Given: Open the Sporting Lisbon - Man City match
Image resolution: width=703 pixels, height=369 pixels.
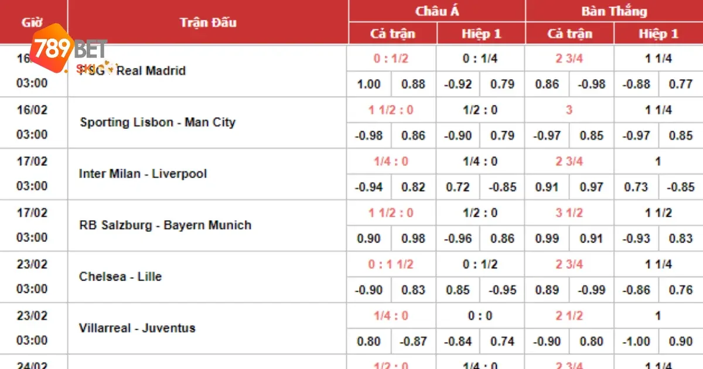Looking at the screenshot, I should coord(158,122).
